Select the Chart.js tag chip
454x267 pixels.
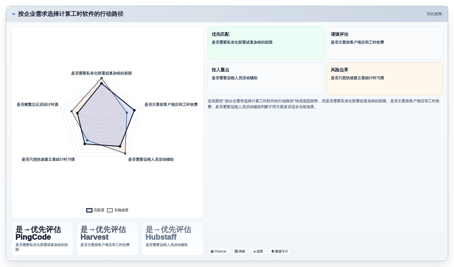point(219,251)
